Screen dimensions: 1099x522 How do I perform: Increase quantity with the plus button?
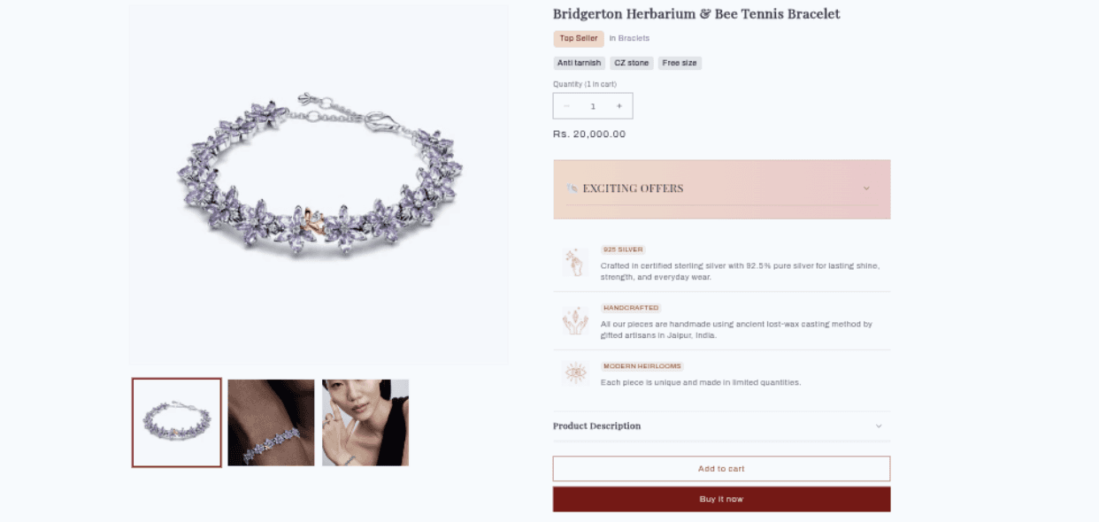pyautogui.click(x=619, y=106)
